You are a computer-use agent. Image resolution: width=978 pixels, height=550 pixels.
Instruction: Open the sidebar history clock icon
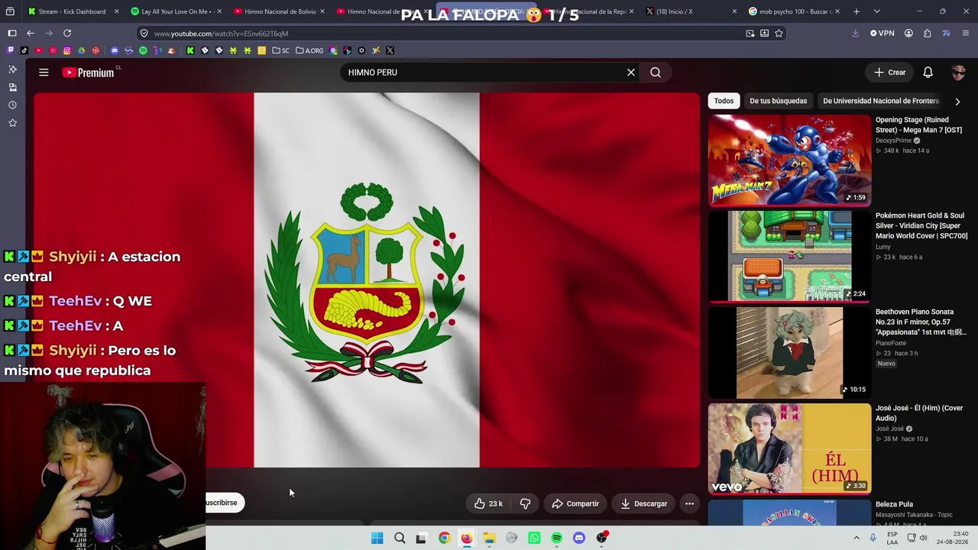point(12,105)
